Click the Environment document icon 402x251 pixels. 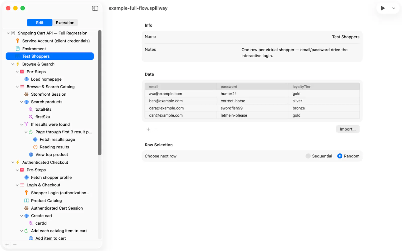click(18, 49)
